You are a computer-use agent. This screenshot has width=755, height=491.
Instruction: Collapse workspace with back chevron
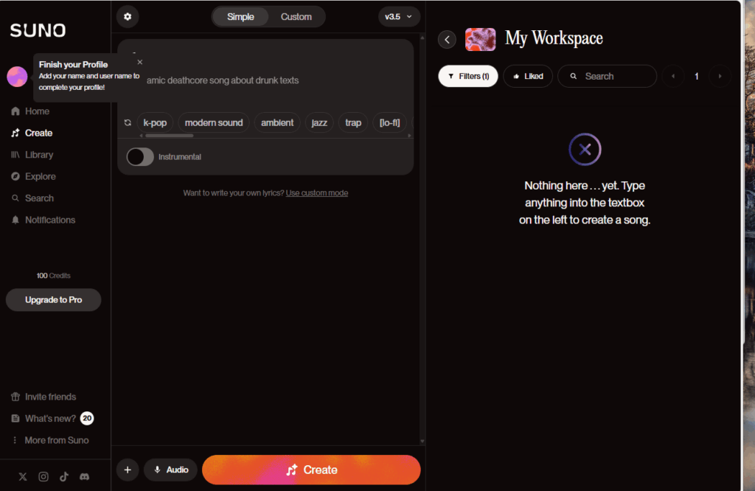click(448, 40)
